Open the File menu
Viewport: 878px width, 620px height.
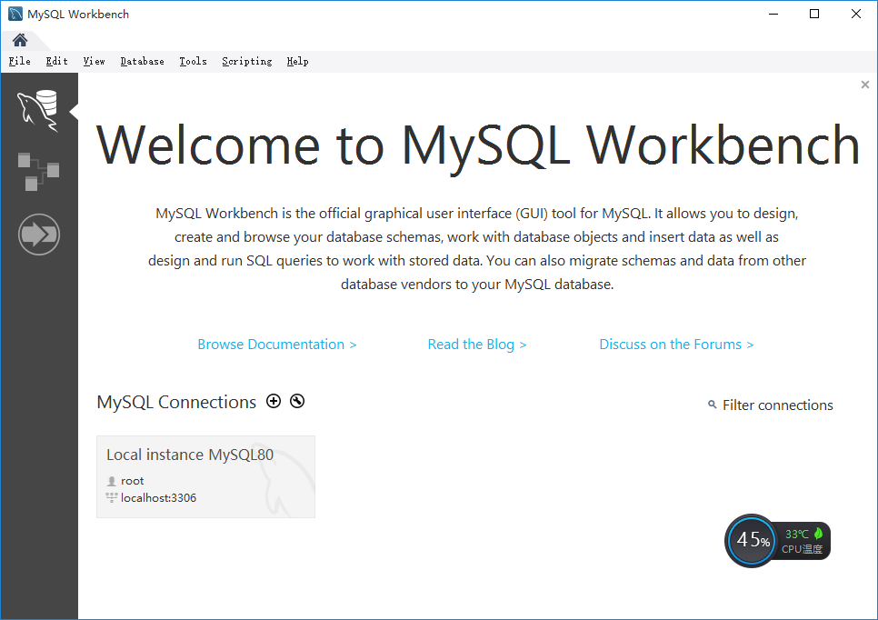20,61
